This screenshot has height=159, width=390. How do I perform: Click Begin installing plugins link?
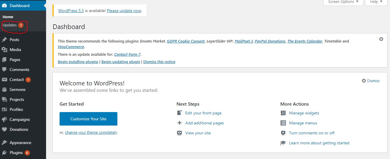coord(78,62)
